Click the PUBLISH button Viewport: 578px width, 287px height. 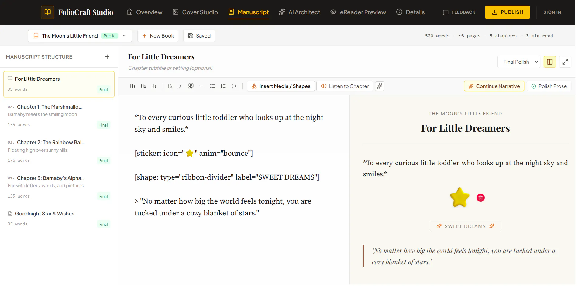click(507, 12)
